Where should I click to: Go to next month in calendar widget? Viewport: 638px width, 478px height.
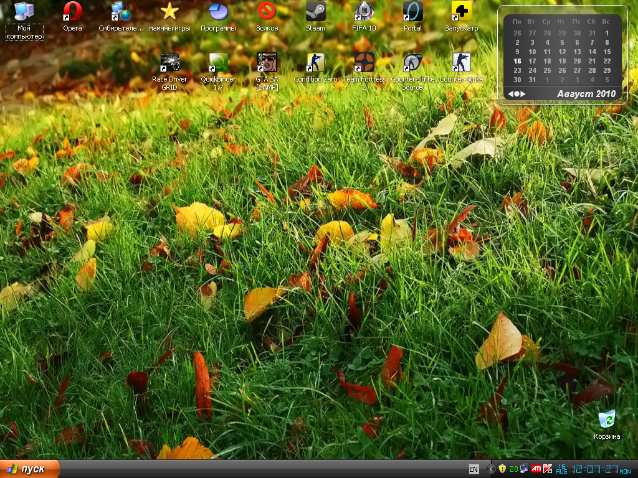click(x=523, y=94)
